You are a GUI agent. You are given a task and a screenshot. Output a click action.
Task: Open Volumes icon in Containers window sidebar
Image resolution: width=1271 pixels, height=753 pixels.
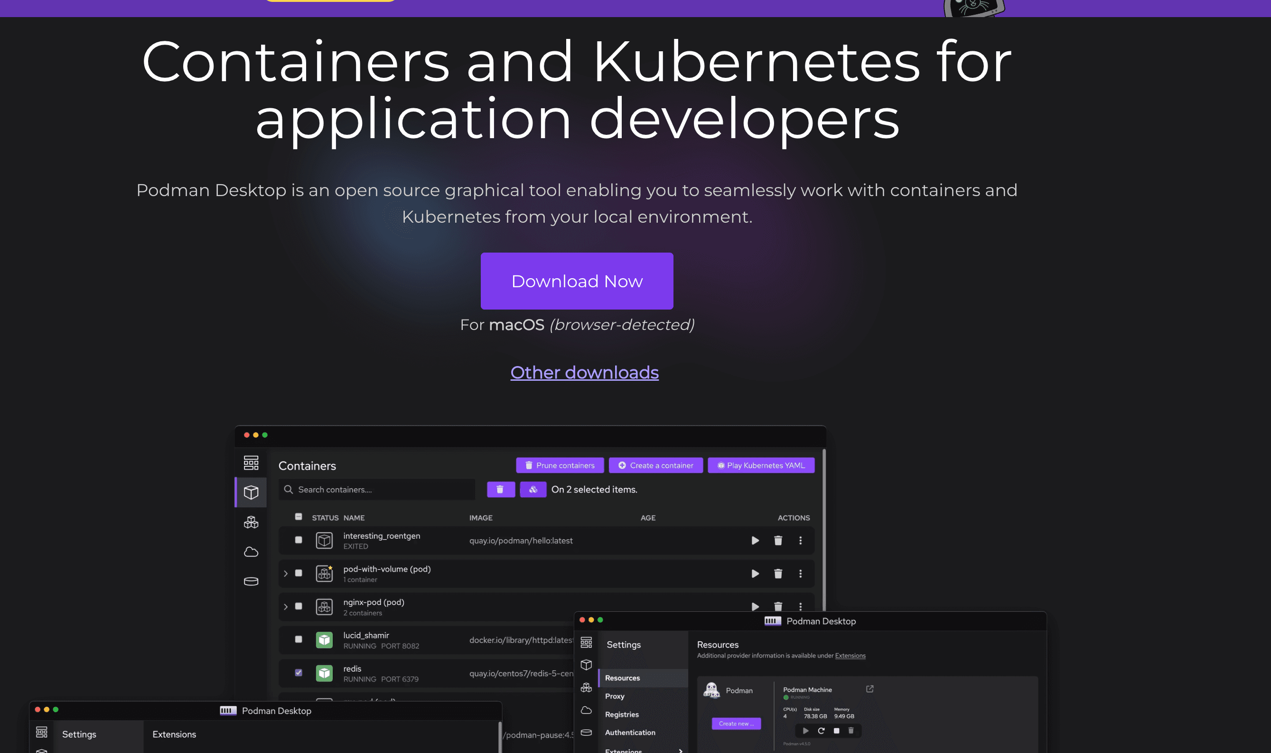(251, 582)
